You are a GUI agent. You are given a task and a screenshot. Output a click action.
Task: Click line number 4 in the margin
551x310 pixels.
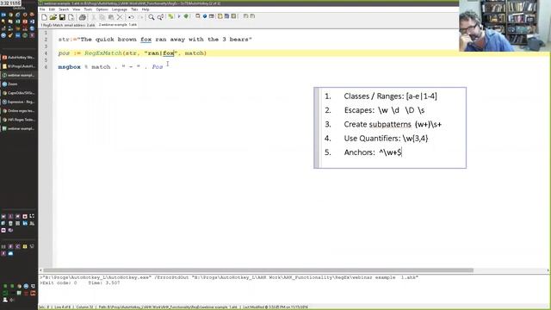pyautogui.click(x=46, y=53)
